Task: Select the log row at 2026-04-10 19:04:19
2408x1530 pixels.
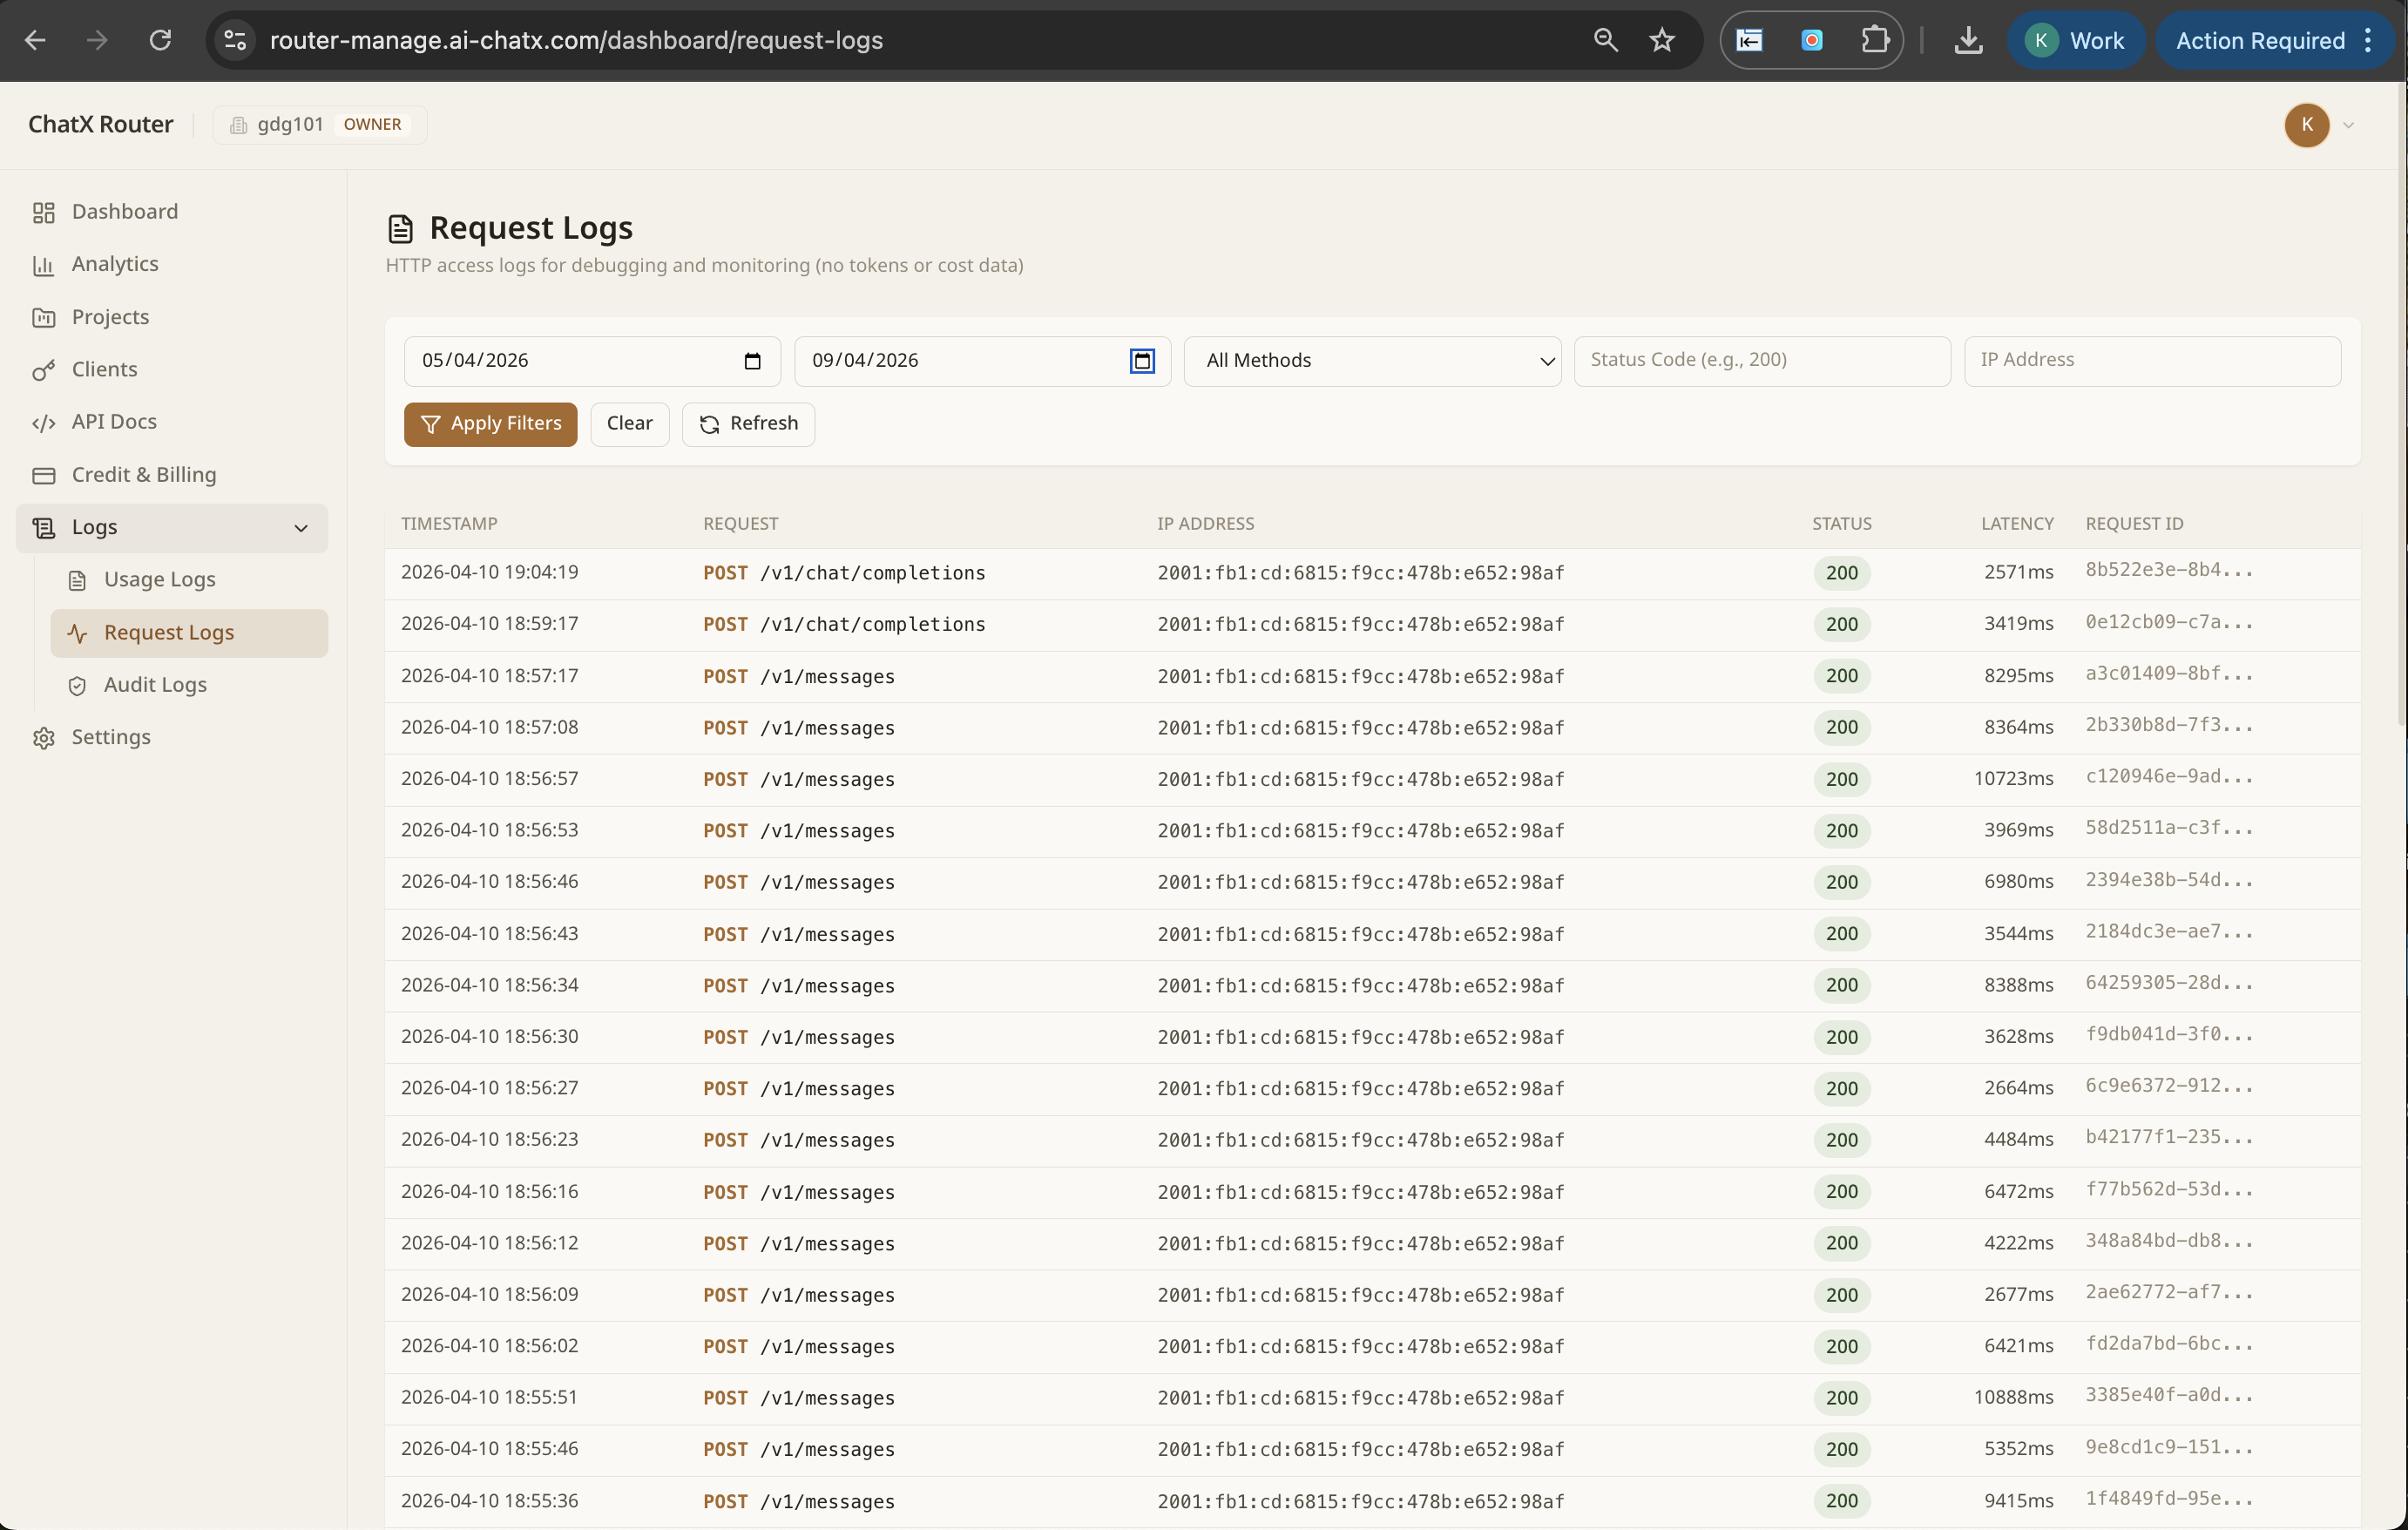Action: pos(1372,573)
